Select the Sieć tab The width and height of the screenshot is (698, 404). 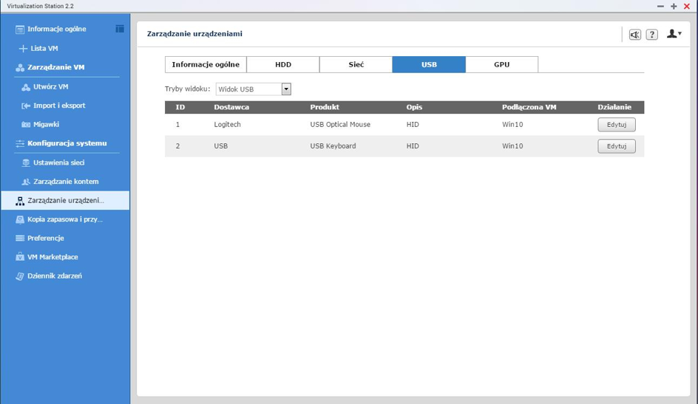click(x=356, y=65)
